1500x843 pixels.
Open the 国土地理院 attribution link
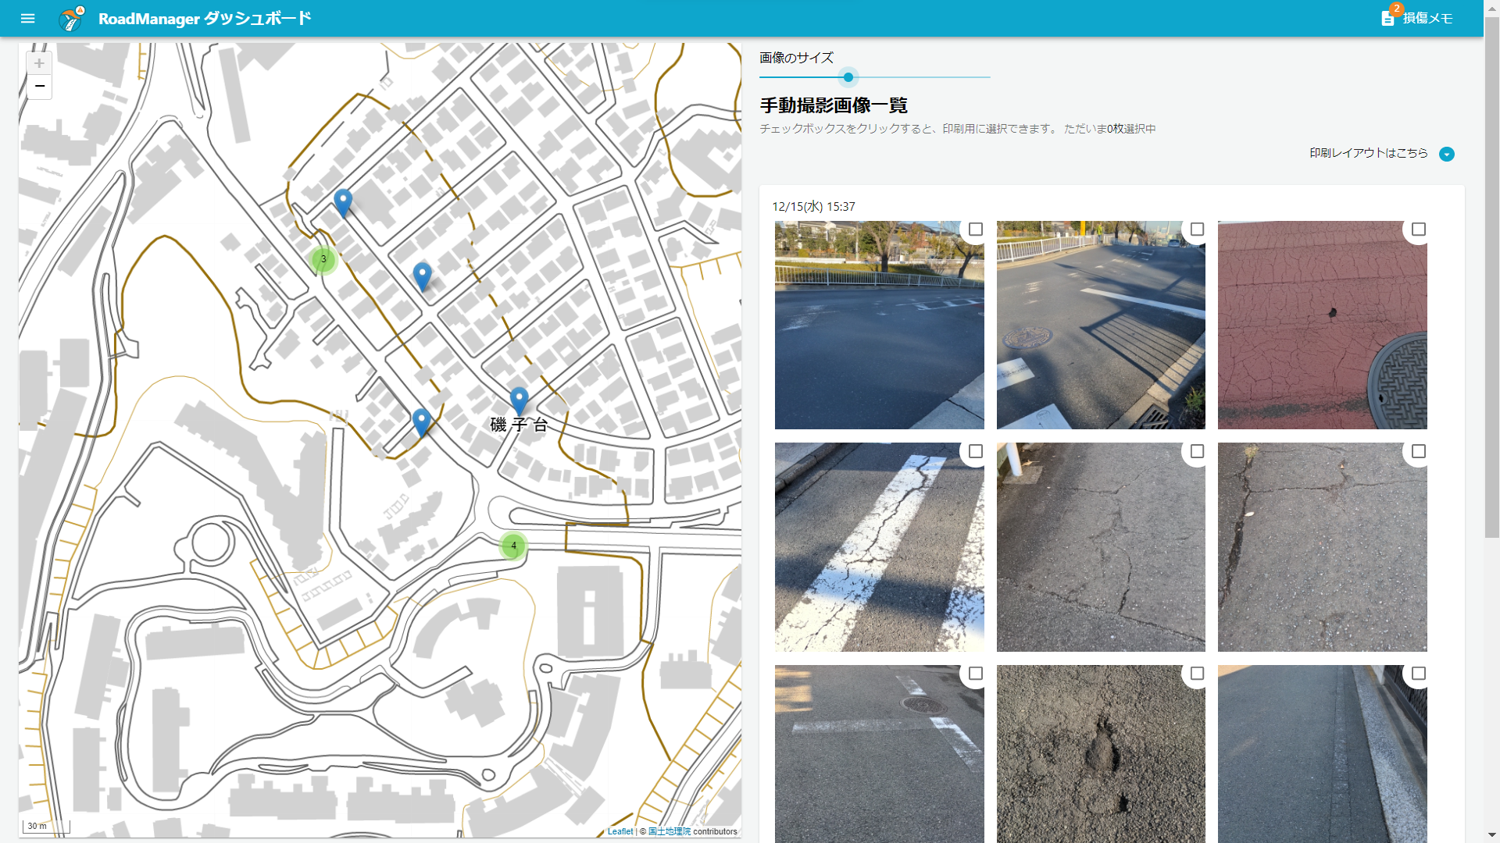pos(669,831)
